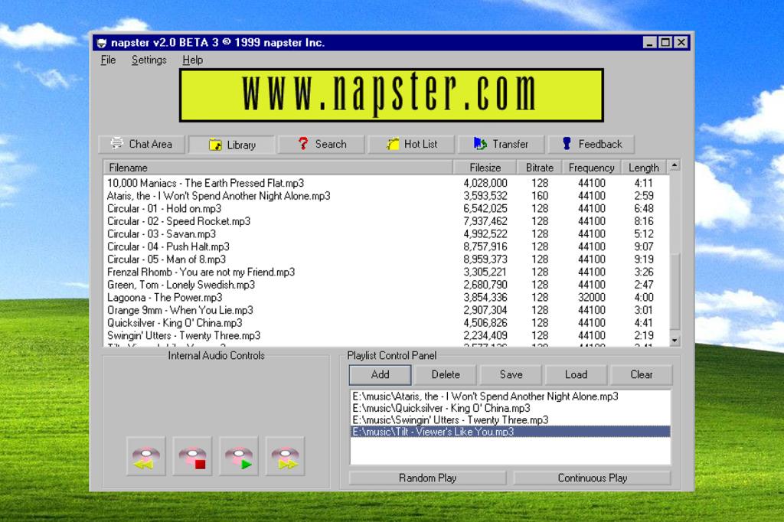
Task: Click the Load playlist button
Action: 576,374
